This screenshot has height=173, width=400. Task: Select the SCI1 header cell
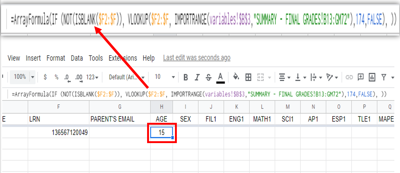coord(288,119)
